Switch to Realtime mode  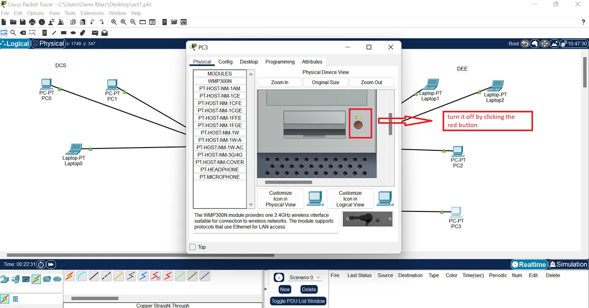tap(529, 264)
